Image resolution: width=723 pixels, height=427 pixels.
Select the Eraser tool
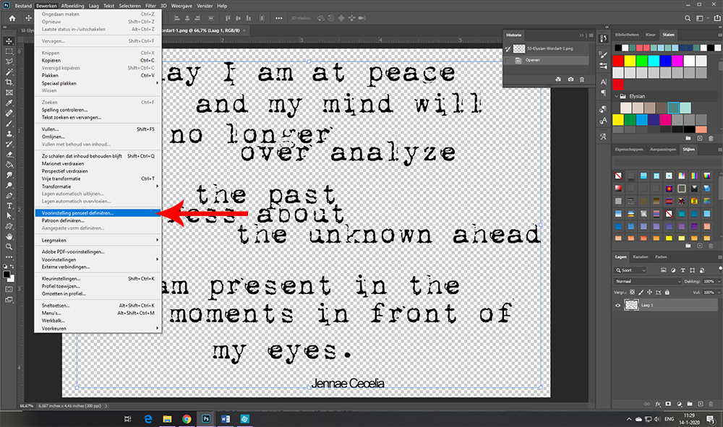(x=9, y=155)
